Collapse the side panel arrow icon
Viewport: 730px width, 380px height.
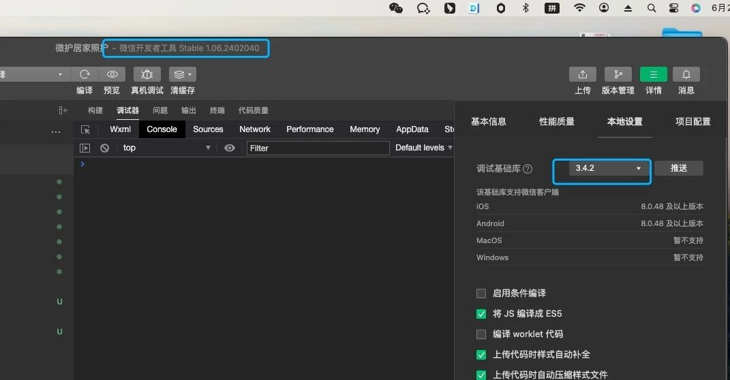63,110
